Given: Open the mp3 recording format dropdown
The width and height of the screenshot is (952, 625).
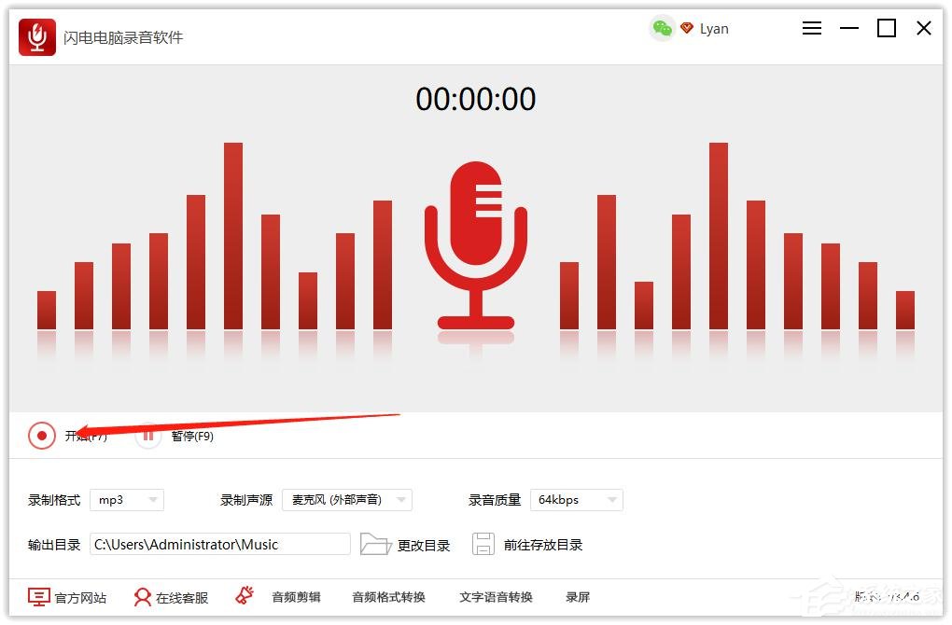Looking at the screenshot, I should pos(127,500).
